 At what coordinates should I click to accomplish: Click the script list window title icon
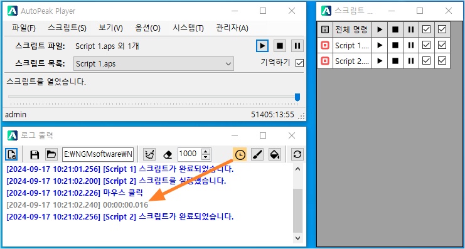326,11
